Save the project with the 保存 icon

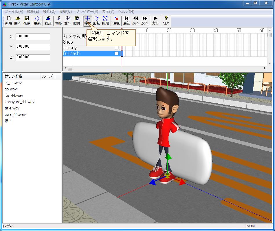27,21
